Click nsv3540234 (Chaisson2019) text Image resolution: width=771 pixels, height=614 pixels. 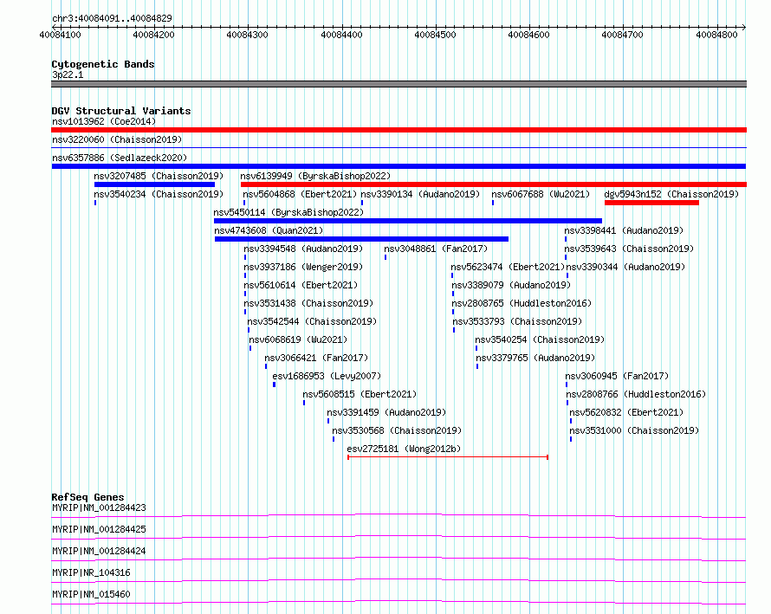159,194
